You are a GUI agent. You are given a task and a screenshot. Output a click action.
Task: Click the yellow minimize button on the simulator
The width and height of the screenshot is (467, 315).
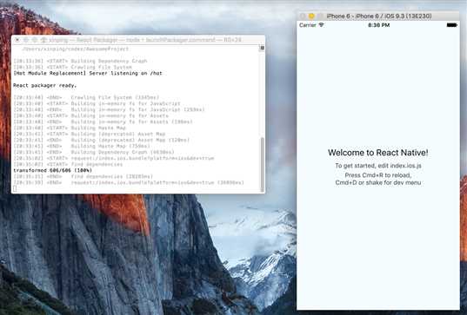(311, 16)
